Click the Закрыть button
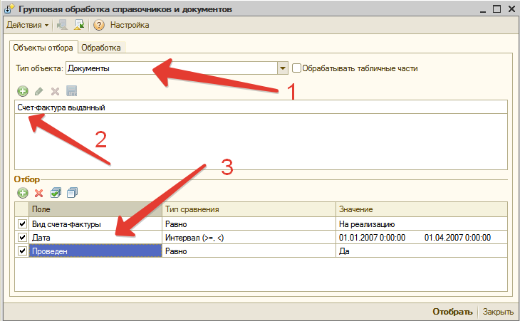 tap(497, 311)
